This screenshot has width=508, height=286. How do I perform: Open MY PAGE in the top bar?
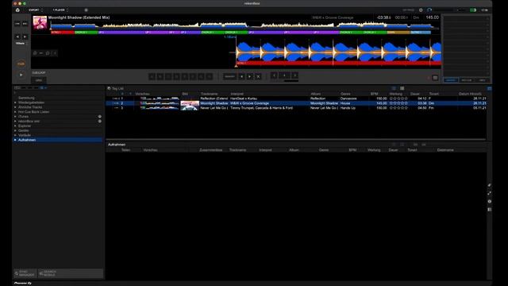pos(408,10)
